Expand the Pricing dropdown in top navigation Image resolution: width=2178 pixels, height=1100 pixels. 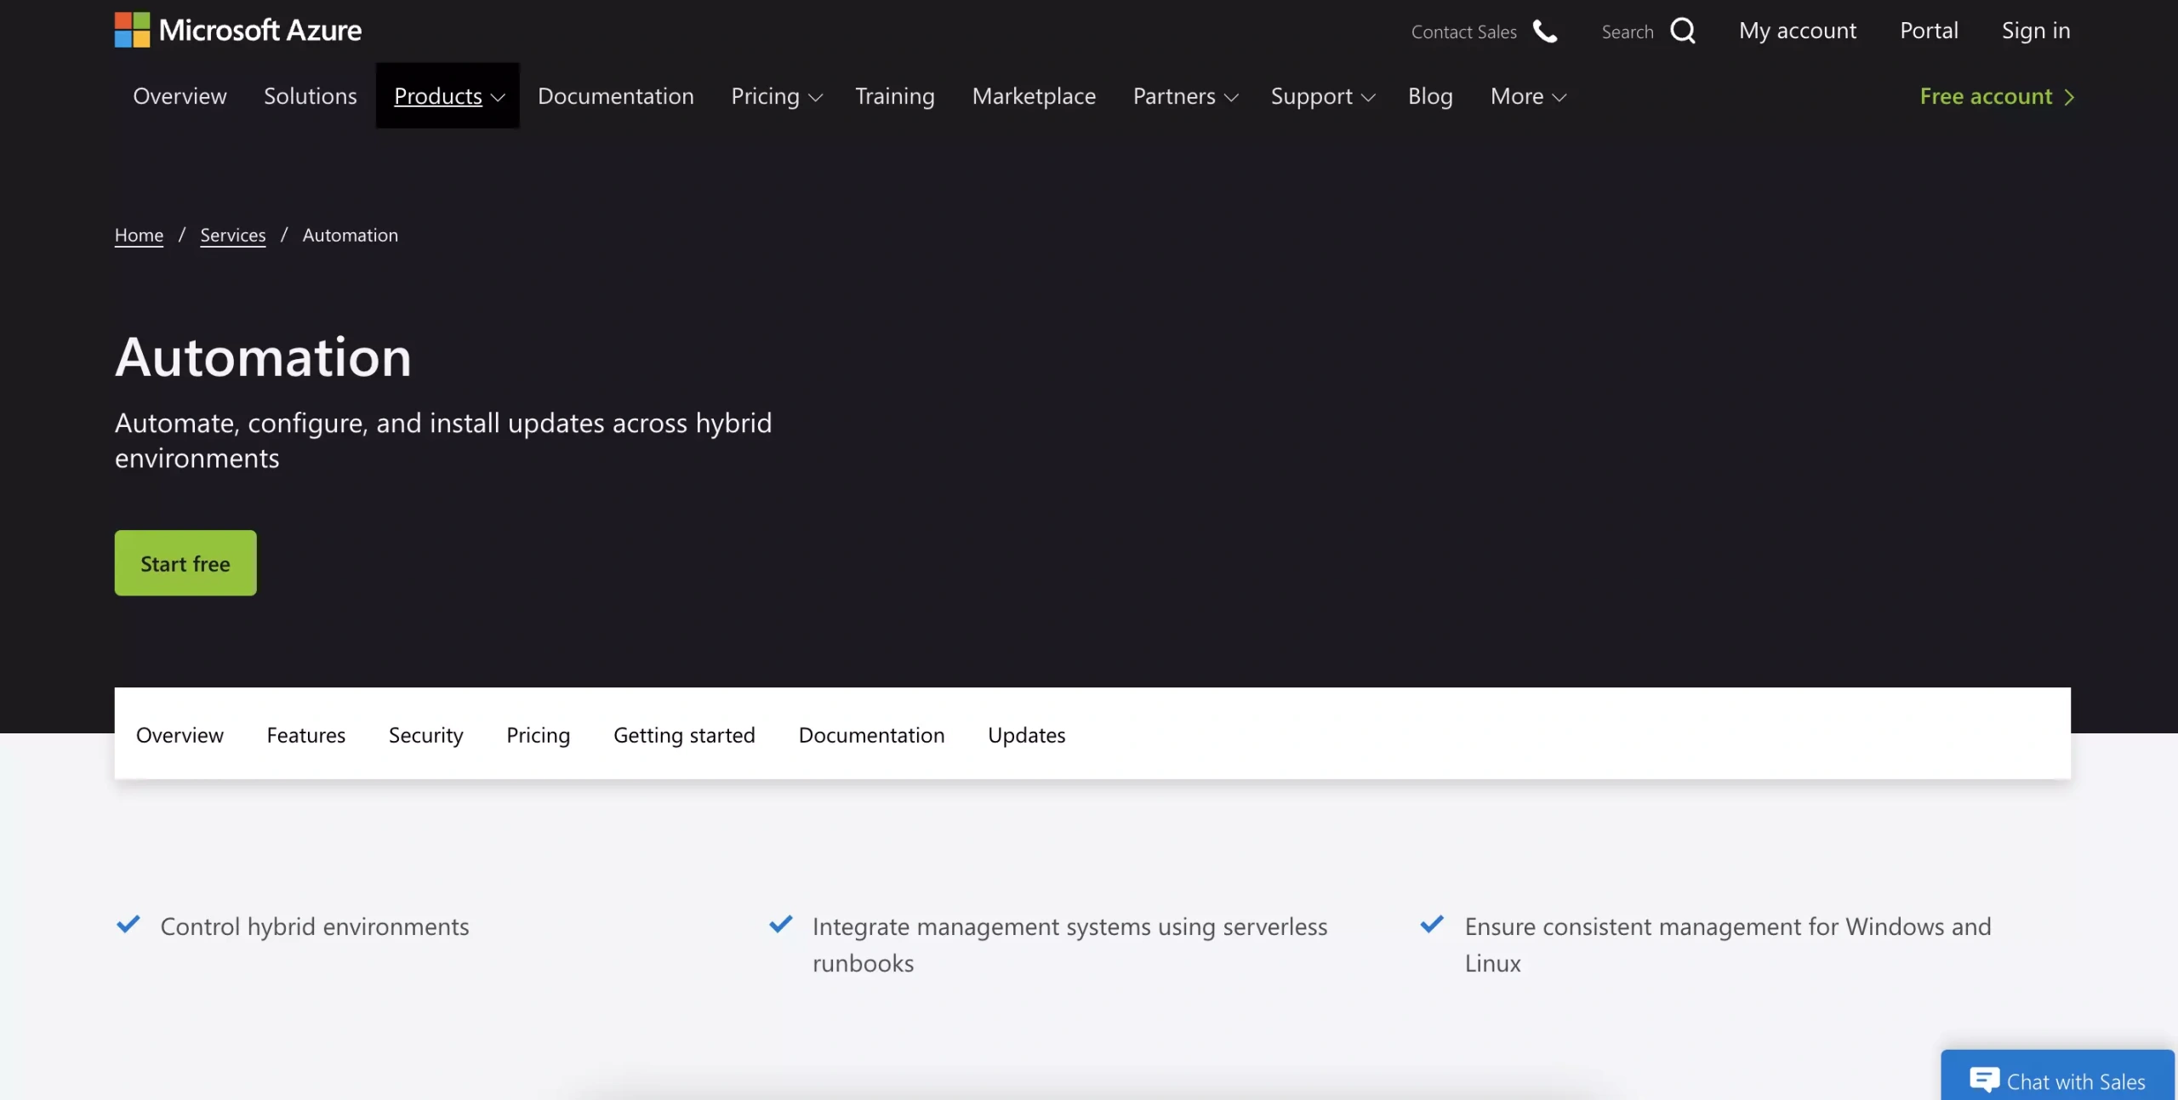(775, 96)
